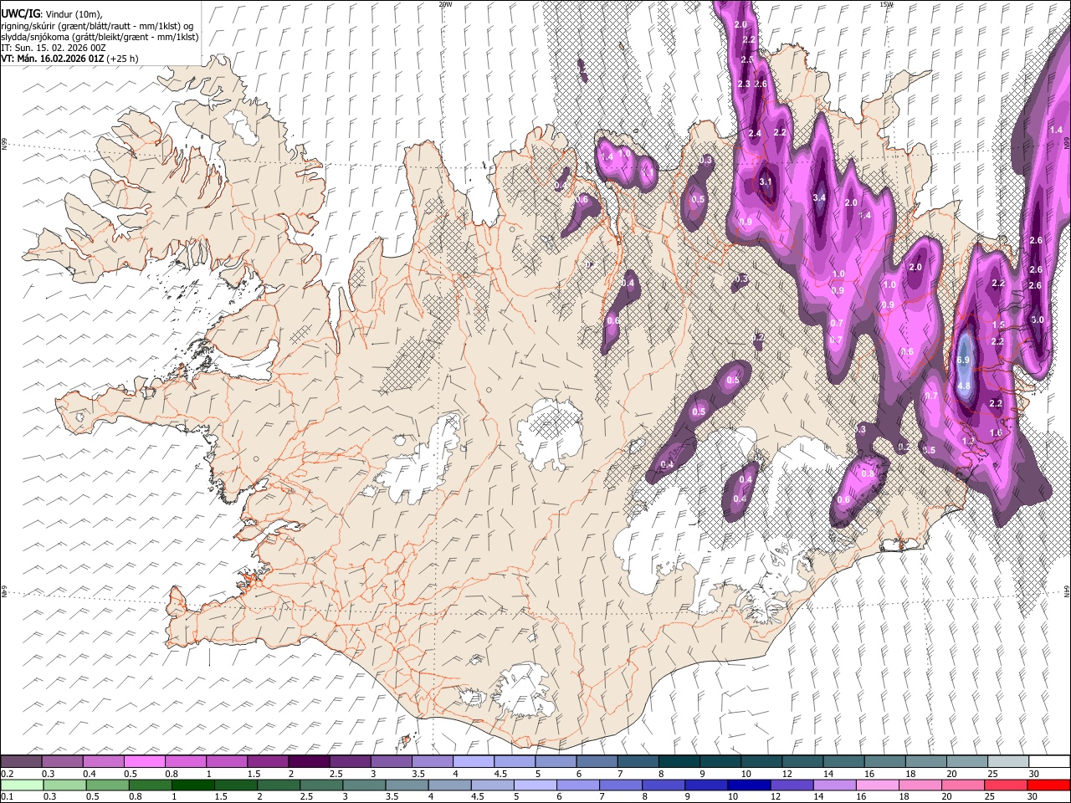Viewport: 1071px width, 803px height.
Task: Select the '3.4' value in northeast band
Action: pos(819,198)
